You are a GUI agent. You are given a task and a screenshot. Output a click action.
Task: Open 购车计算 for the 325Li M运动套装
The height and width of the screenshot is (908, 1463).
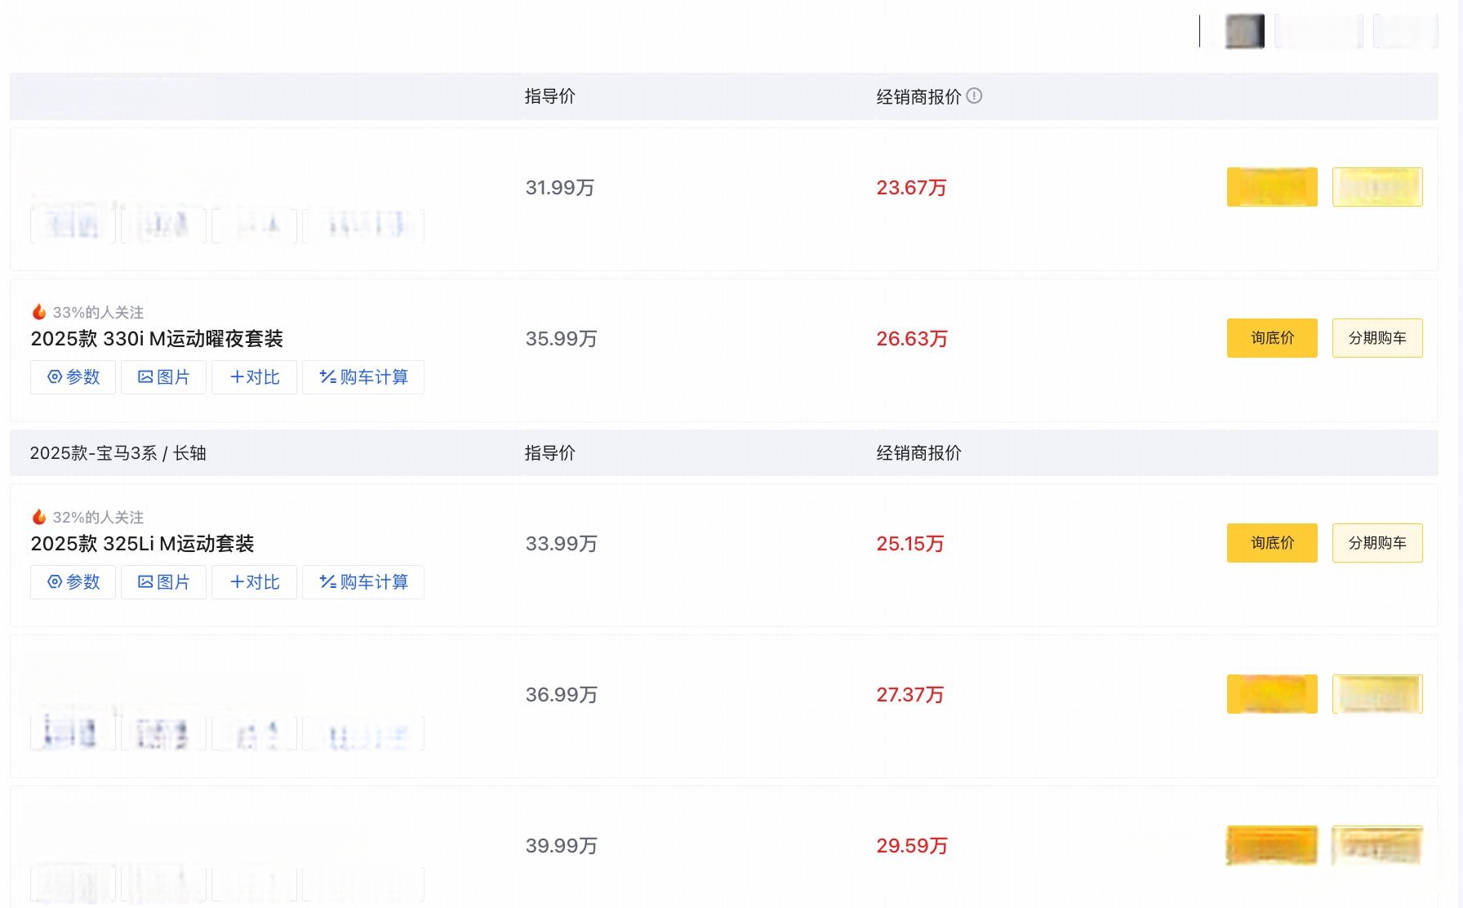pos(363,582)
